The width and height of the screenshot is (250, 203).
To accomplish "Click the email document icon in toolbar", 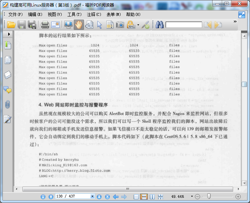I will pos(55,25).
